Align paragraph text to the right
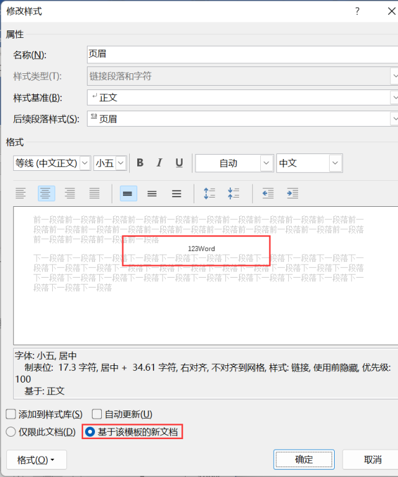The height and width of the screenshot is (477, 398). (x=70, y=194)
